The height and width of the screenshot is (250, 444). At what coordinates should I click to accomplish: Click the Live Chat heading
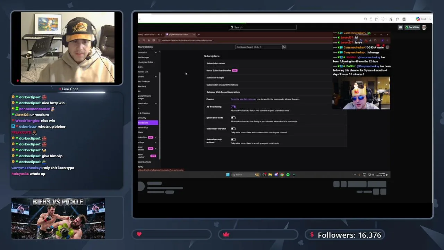[x=70, y=89]
